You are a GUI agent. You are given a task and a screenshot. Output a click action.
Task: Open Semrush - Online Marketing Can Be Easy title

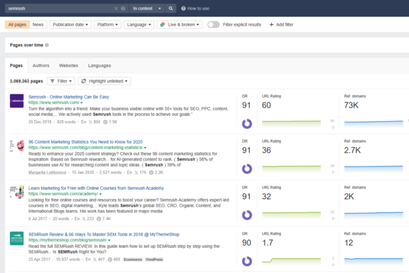click(x=68, y=97)
